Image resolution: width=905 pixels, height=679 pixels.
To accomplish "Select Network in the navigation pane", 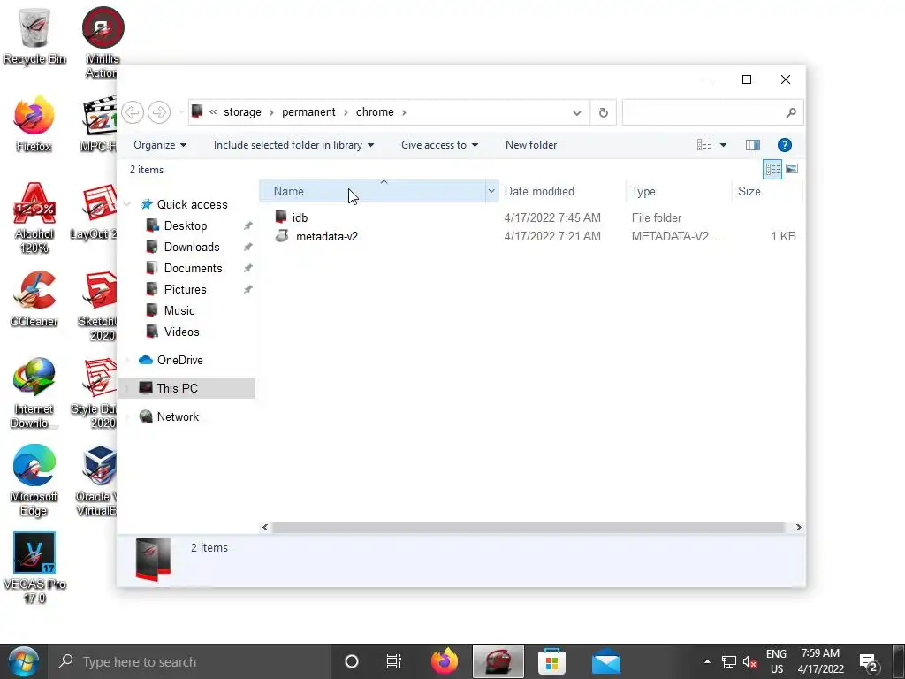I will [178, 417].
